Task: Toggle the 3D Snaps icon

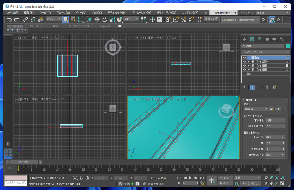Action: tap(168, 19)
